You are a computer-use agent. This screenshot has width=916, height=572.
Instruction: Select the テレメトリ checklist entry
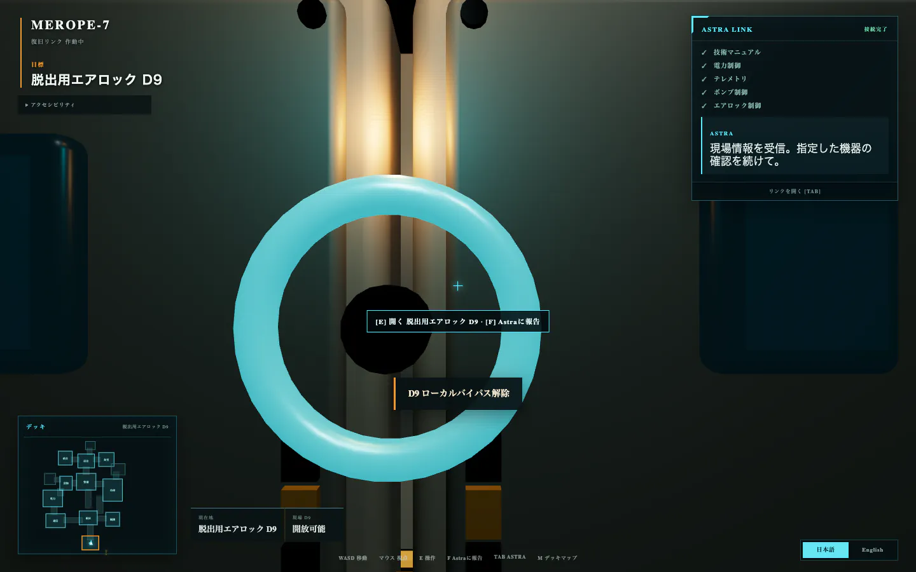730,79
